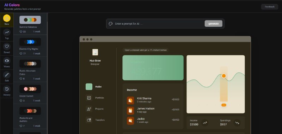Like the Ocean Sunset palette heart
The width and height of the screenshot is (282, 134).
coord(21,101)
